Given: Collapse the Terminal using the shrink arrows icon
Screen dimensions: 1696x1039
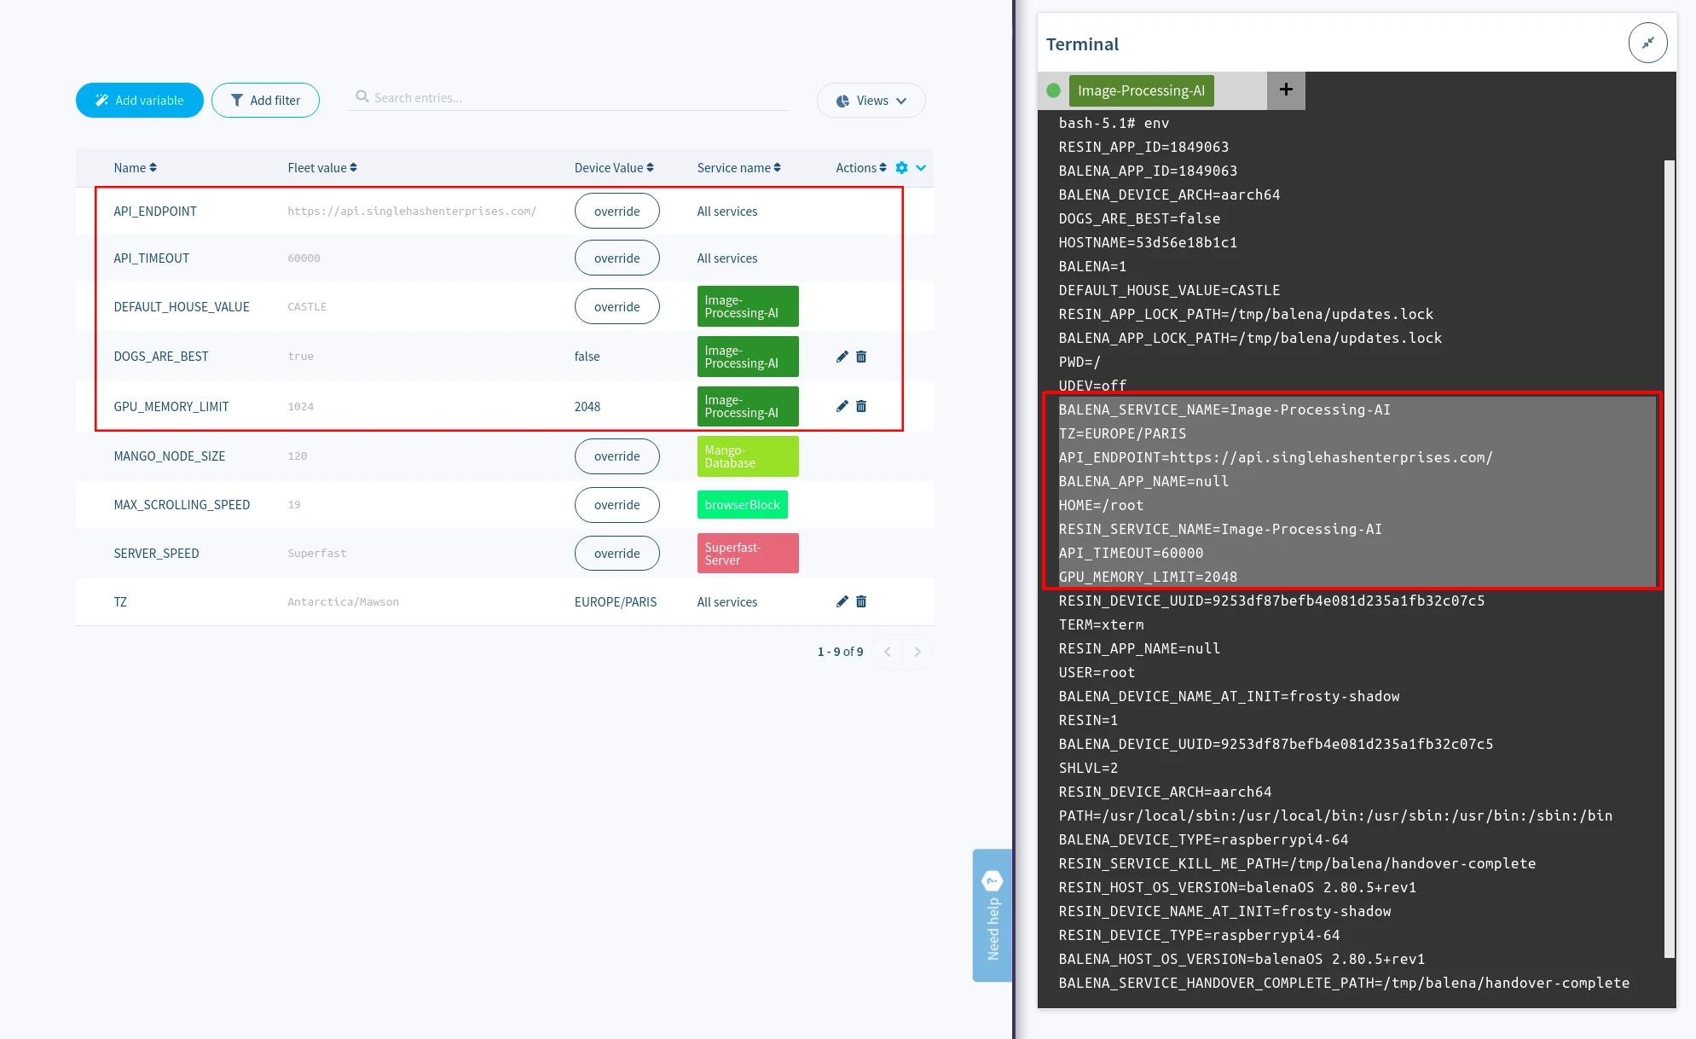Looking at the screenshot, I should [1647, 42].
